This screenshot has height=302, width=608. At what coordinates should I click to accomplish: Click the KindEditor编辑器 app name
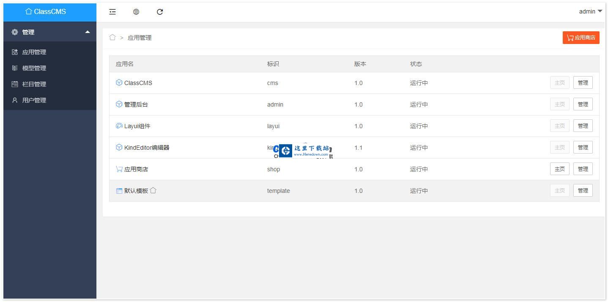pos(147,148)
